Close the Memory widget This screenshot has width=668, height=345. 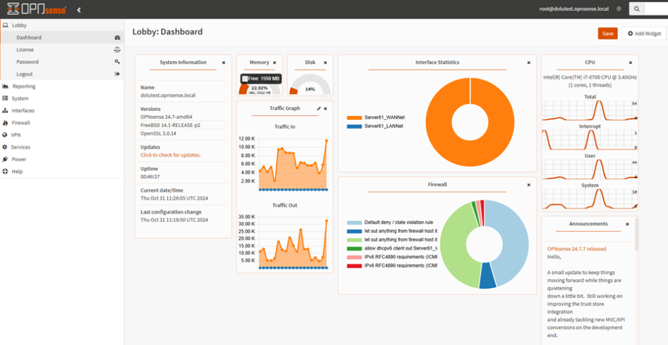click(275, 63)
